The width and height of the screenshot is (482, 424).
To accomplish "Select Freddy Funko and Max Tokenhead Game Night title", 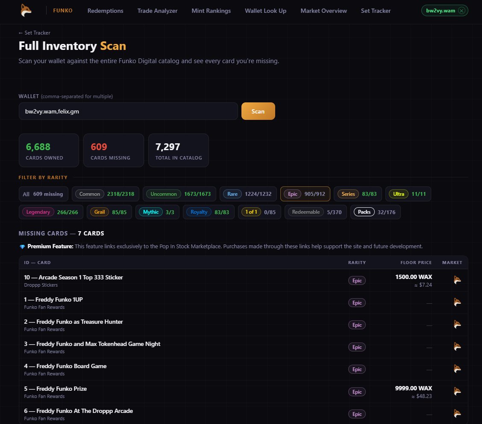I will [92, 344].
